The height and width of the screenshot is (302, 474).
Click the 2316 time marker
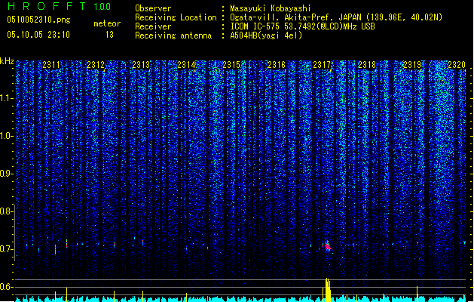(277, 65)
